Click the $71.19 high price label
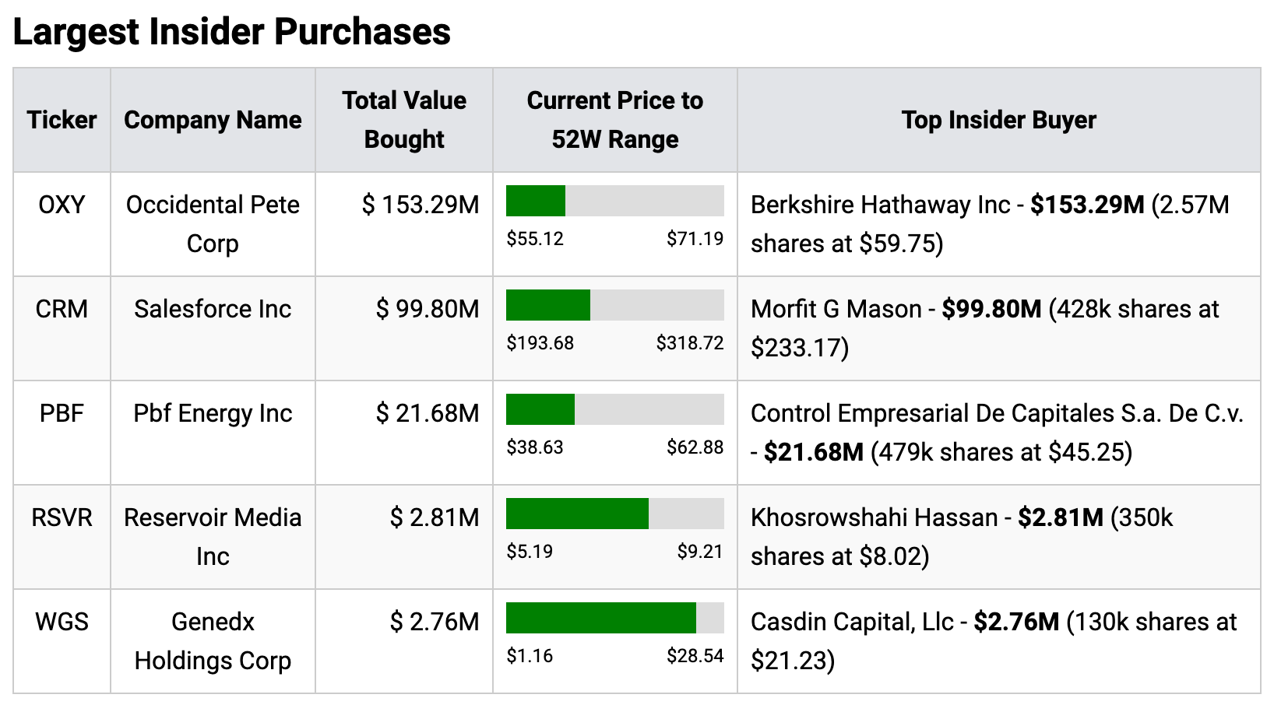Viewport: 1274px width, 705px height. [695, 239]
